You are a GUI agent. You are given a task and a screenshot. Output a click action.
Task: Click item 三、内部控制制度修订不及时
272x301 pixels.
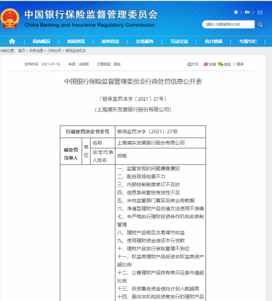click(149, 185)
